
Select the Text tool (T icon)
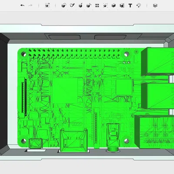(x=130, y=6)
